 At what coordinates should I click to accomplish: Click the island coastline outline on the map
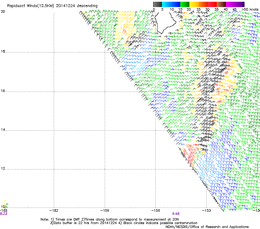coord(165,23)
